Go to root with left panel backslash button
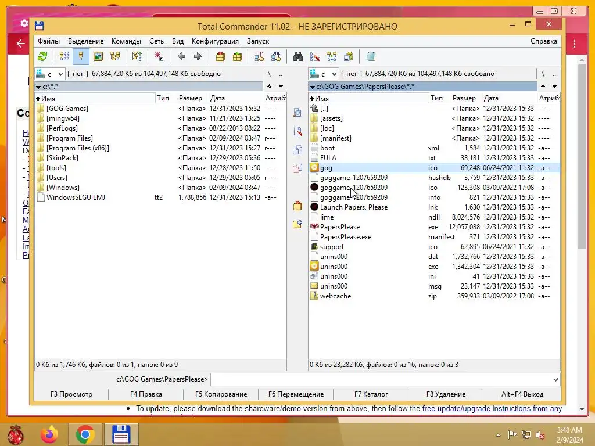The height and width of the screenshot is (446, 595). tap(269, 74)
